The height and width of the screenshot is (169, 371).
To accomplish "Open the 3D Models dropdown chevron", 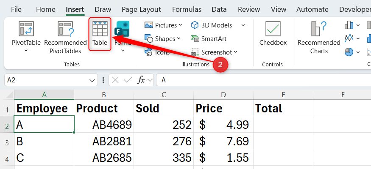I will (x=243, y=25).
